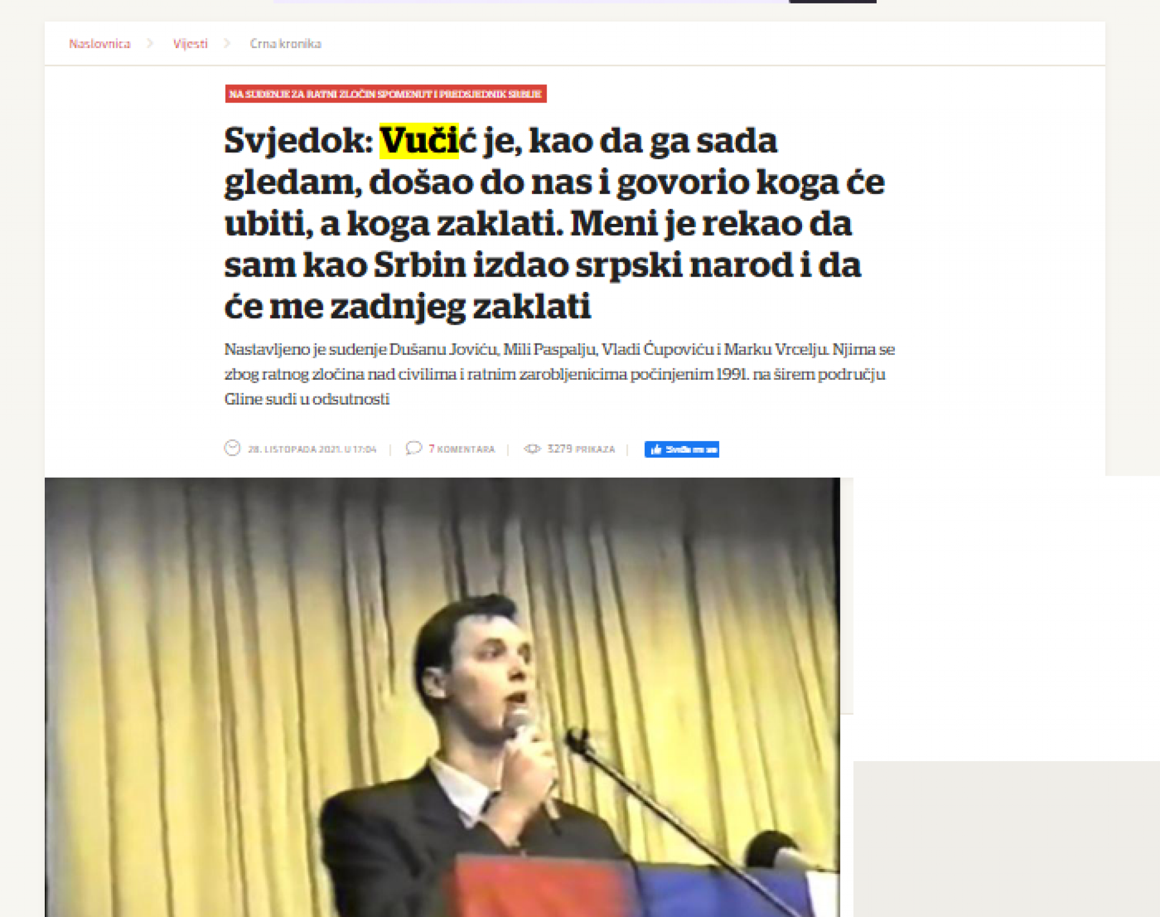Click the thumbs-up icon on the Facebook button
Image resolution: width=1160 pixels, height=917 pixels.
[655, 449]
